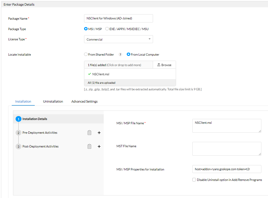Enable Disable Uninstall option in Add/Remove Programs
The height and width of the screenshot is (198, 268).
click(x=194, y=180)
